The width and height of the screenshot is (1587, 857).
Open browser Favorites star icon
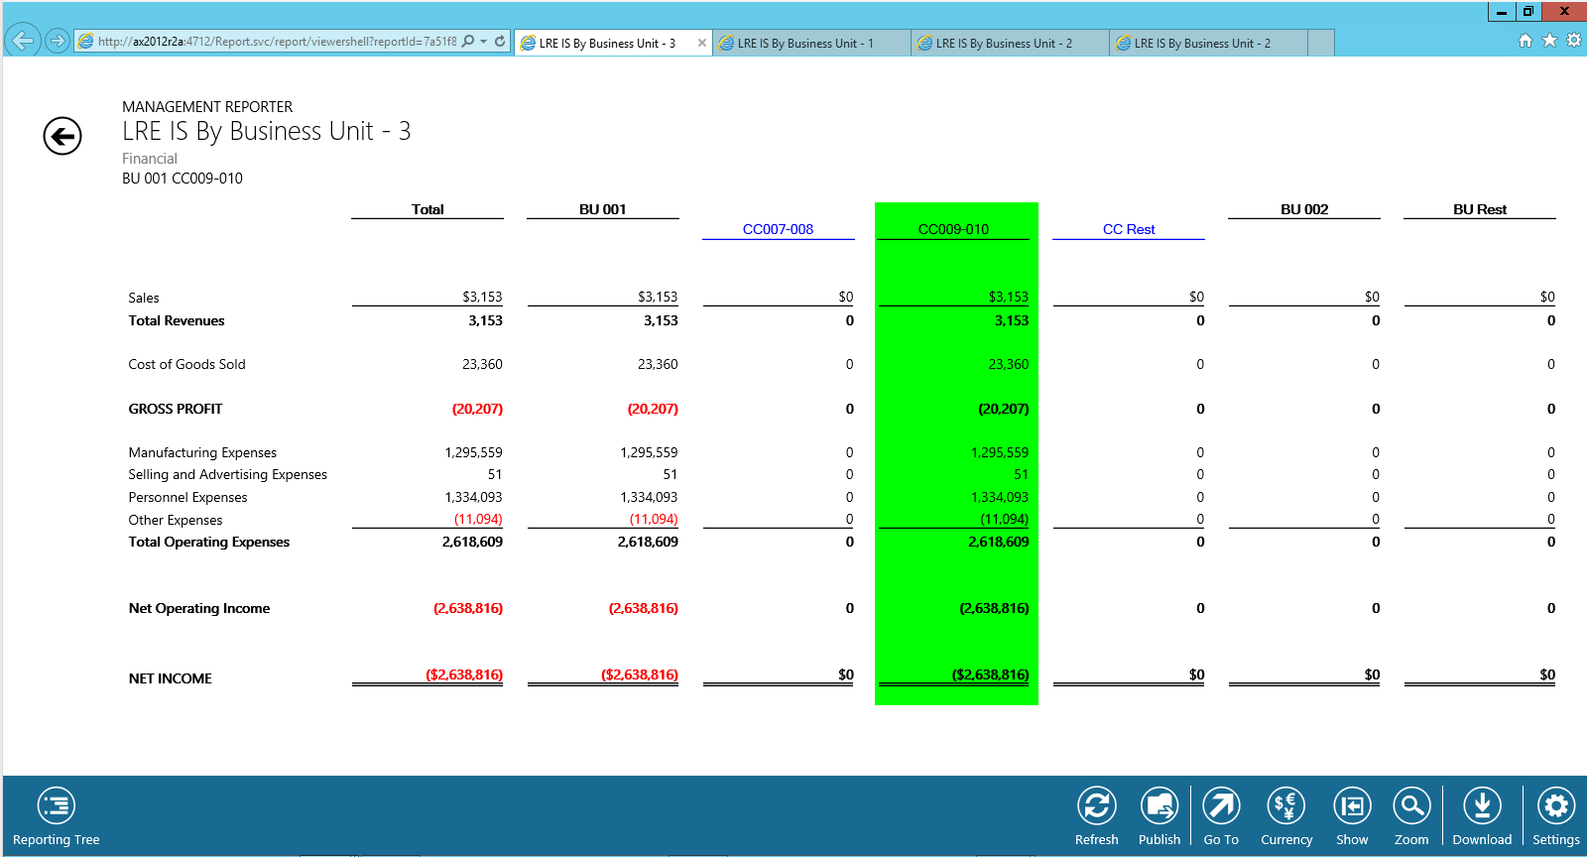click(x=1549, y=41)
